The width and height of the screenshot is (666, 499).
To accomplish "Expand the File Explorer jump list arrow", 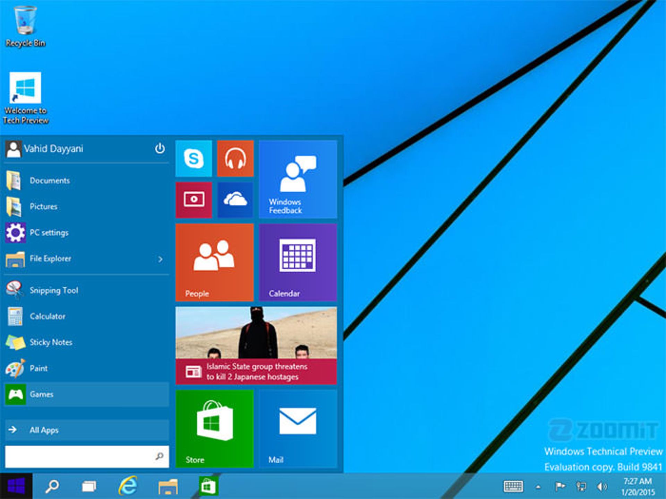I will [x=160, y=259].
